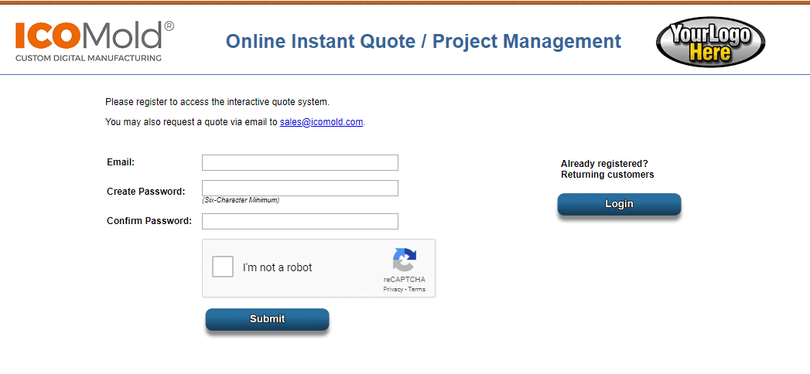Submit the registration form
This screenshot has height=374, width=810.
(x=267, y=319)
